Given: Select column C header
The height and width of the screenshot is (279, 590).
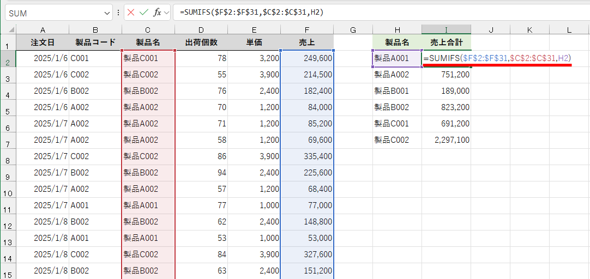Looking at the screenshot, I should tap(148, 30).
